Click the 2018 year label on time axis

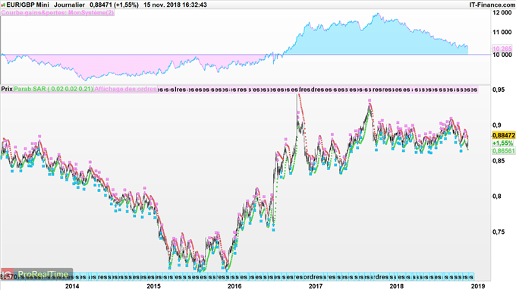click(x=397, y=286)
